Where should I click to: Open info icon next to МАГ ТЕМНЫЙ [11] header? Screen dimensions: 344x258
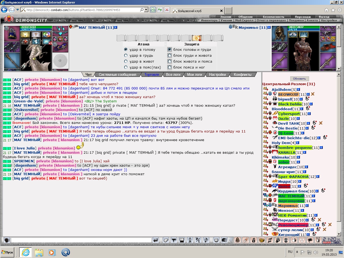tap(116, 27)
